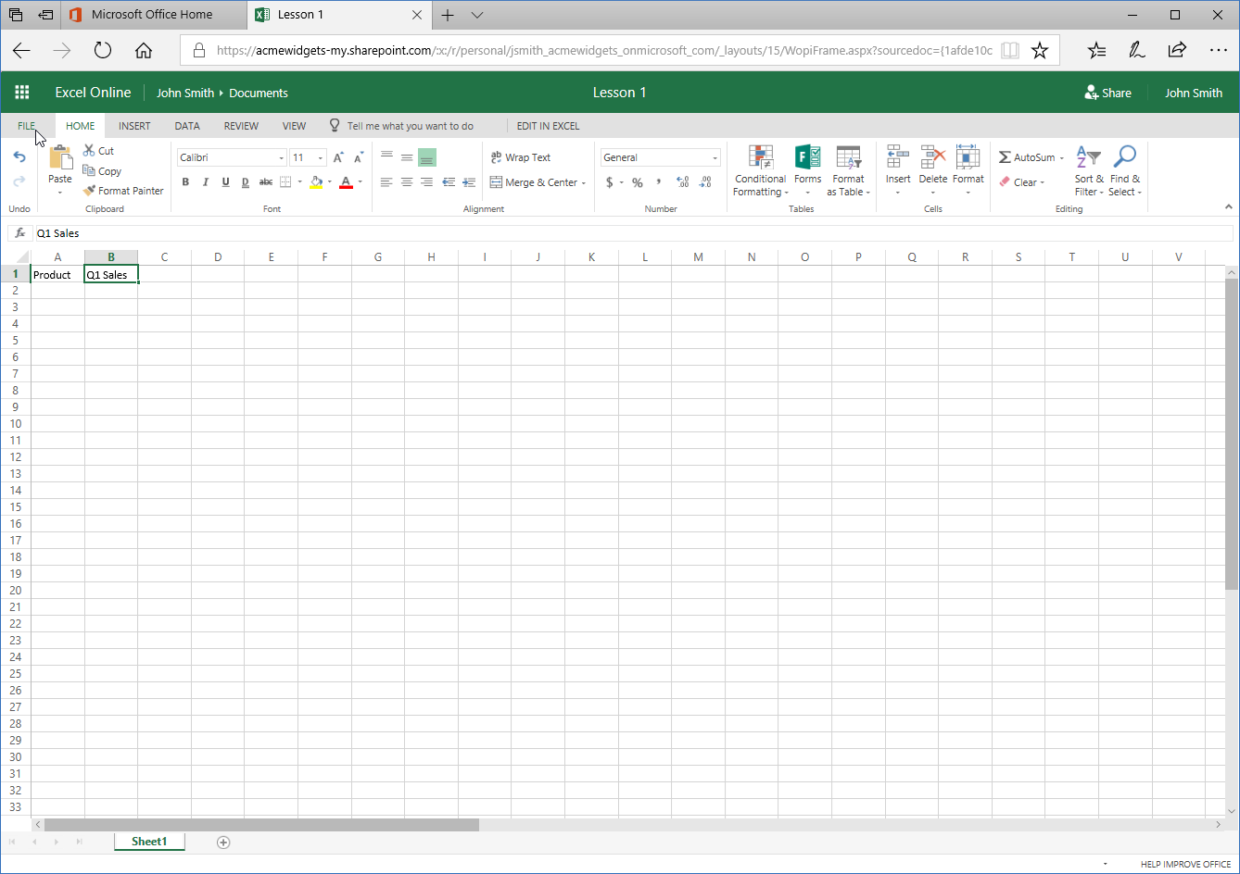The image size is (1240, 874).
Task: Click the Forms icon in Tables group
Action: (807, 167)
